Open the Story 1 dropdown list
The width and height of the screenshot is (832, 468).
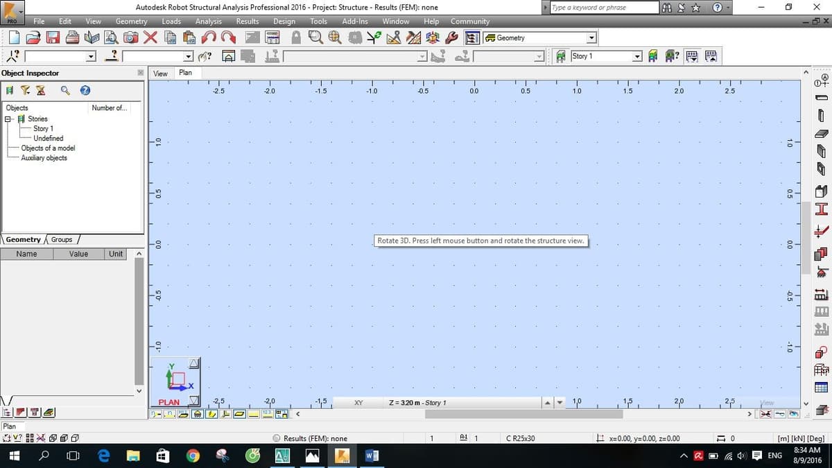coord(636,56)
